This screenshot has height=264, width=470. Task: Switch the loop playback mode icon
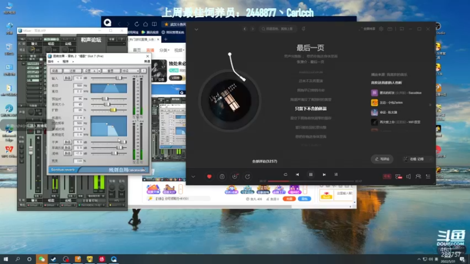(286, 174)
